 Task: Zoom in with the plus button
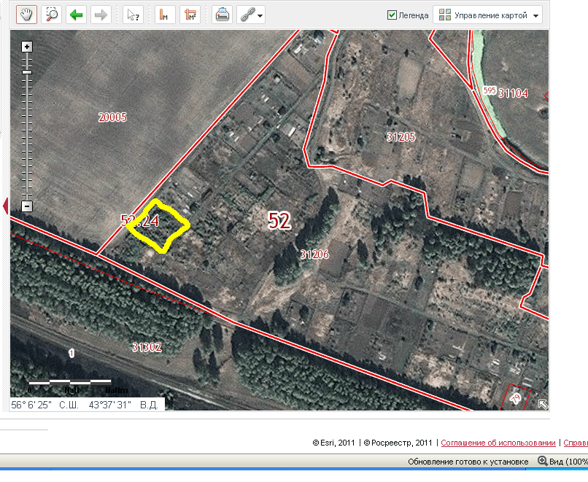pyautogui.click(x=26, y=47)
